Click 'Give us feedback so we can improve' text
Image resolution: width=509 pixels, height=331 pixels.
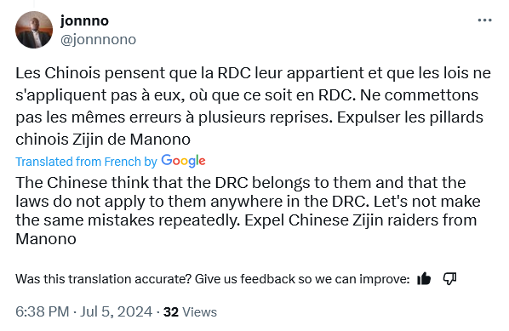point(300,279)
